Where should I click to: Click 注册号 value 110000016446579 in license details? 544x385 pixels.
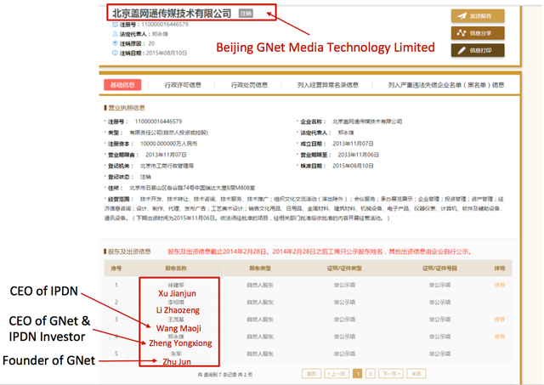click(x=158, y=122)
